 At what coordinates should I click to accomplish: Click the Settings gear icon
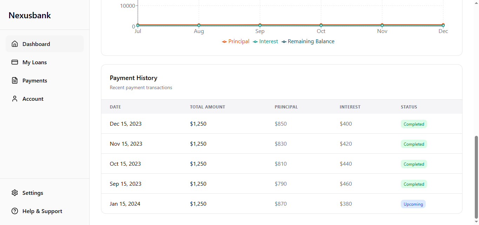(x=15, y=193)
